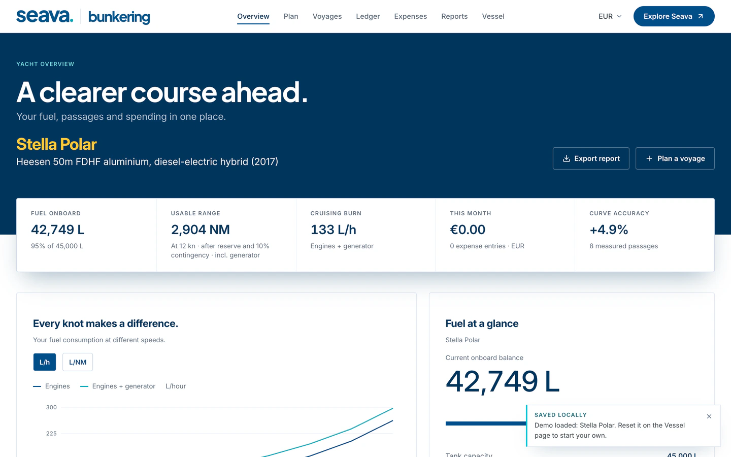This screenshot has height=457, width=731.
Task: Open the Vessel tab
Action: (x=493, y=16)
